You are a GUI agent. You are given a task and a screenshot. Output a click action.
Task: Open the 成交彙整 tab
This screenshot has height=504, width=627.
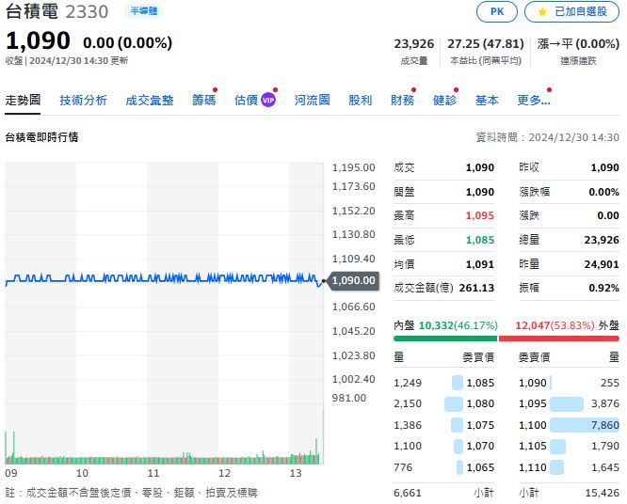tap(149, 100)
